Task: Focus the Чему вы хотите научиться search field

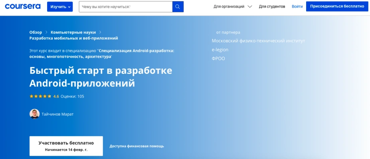Action: point(126,7)
